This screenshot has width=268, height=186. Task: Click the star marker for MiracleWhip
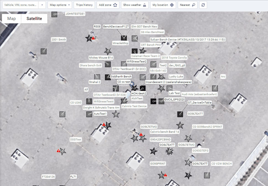108,51
